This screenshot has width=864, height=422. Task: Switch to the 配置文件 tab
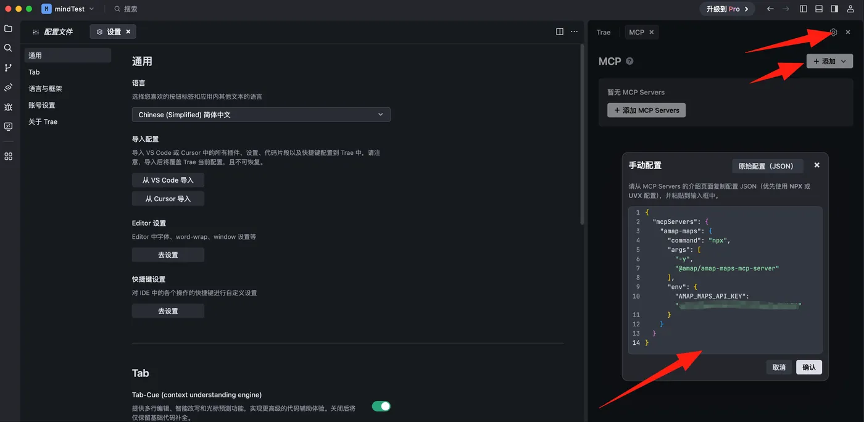coord(53,31)
